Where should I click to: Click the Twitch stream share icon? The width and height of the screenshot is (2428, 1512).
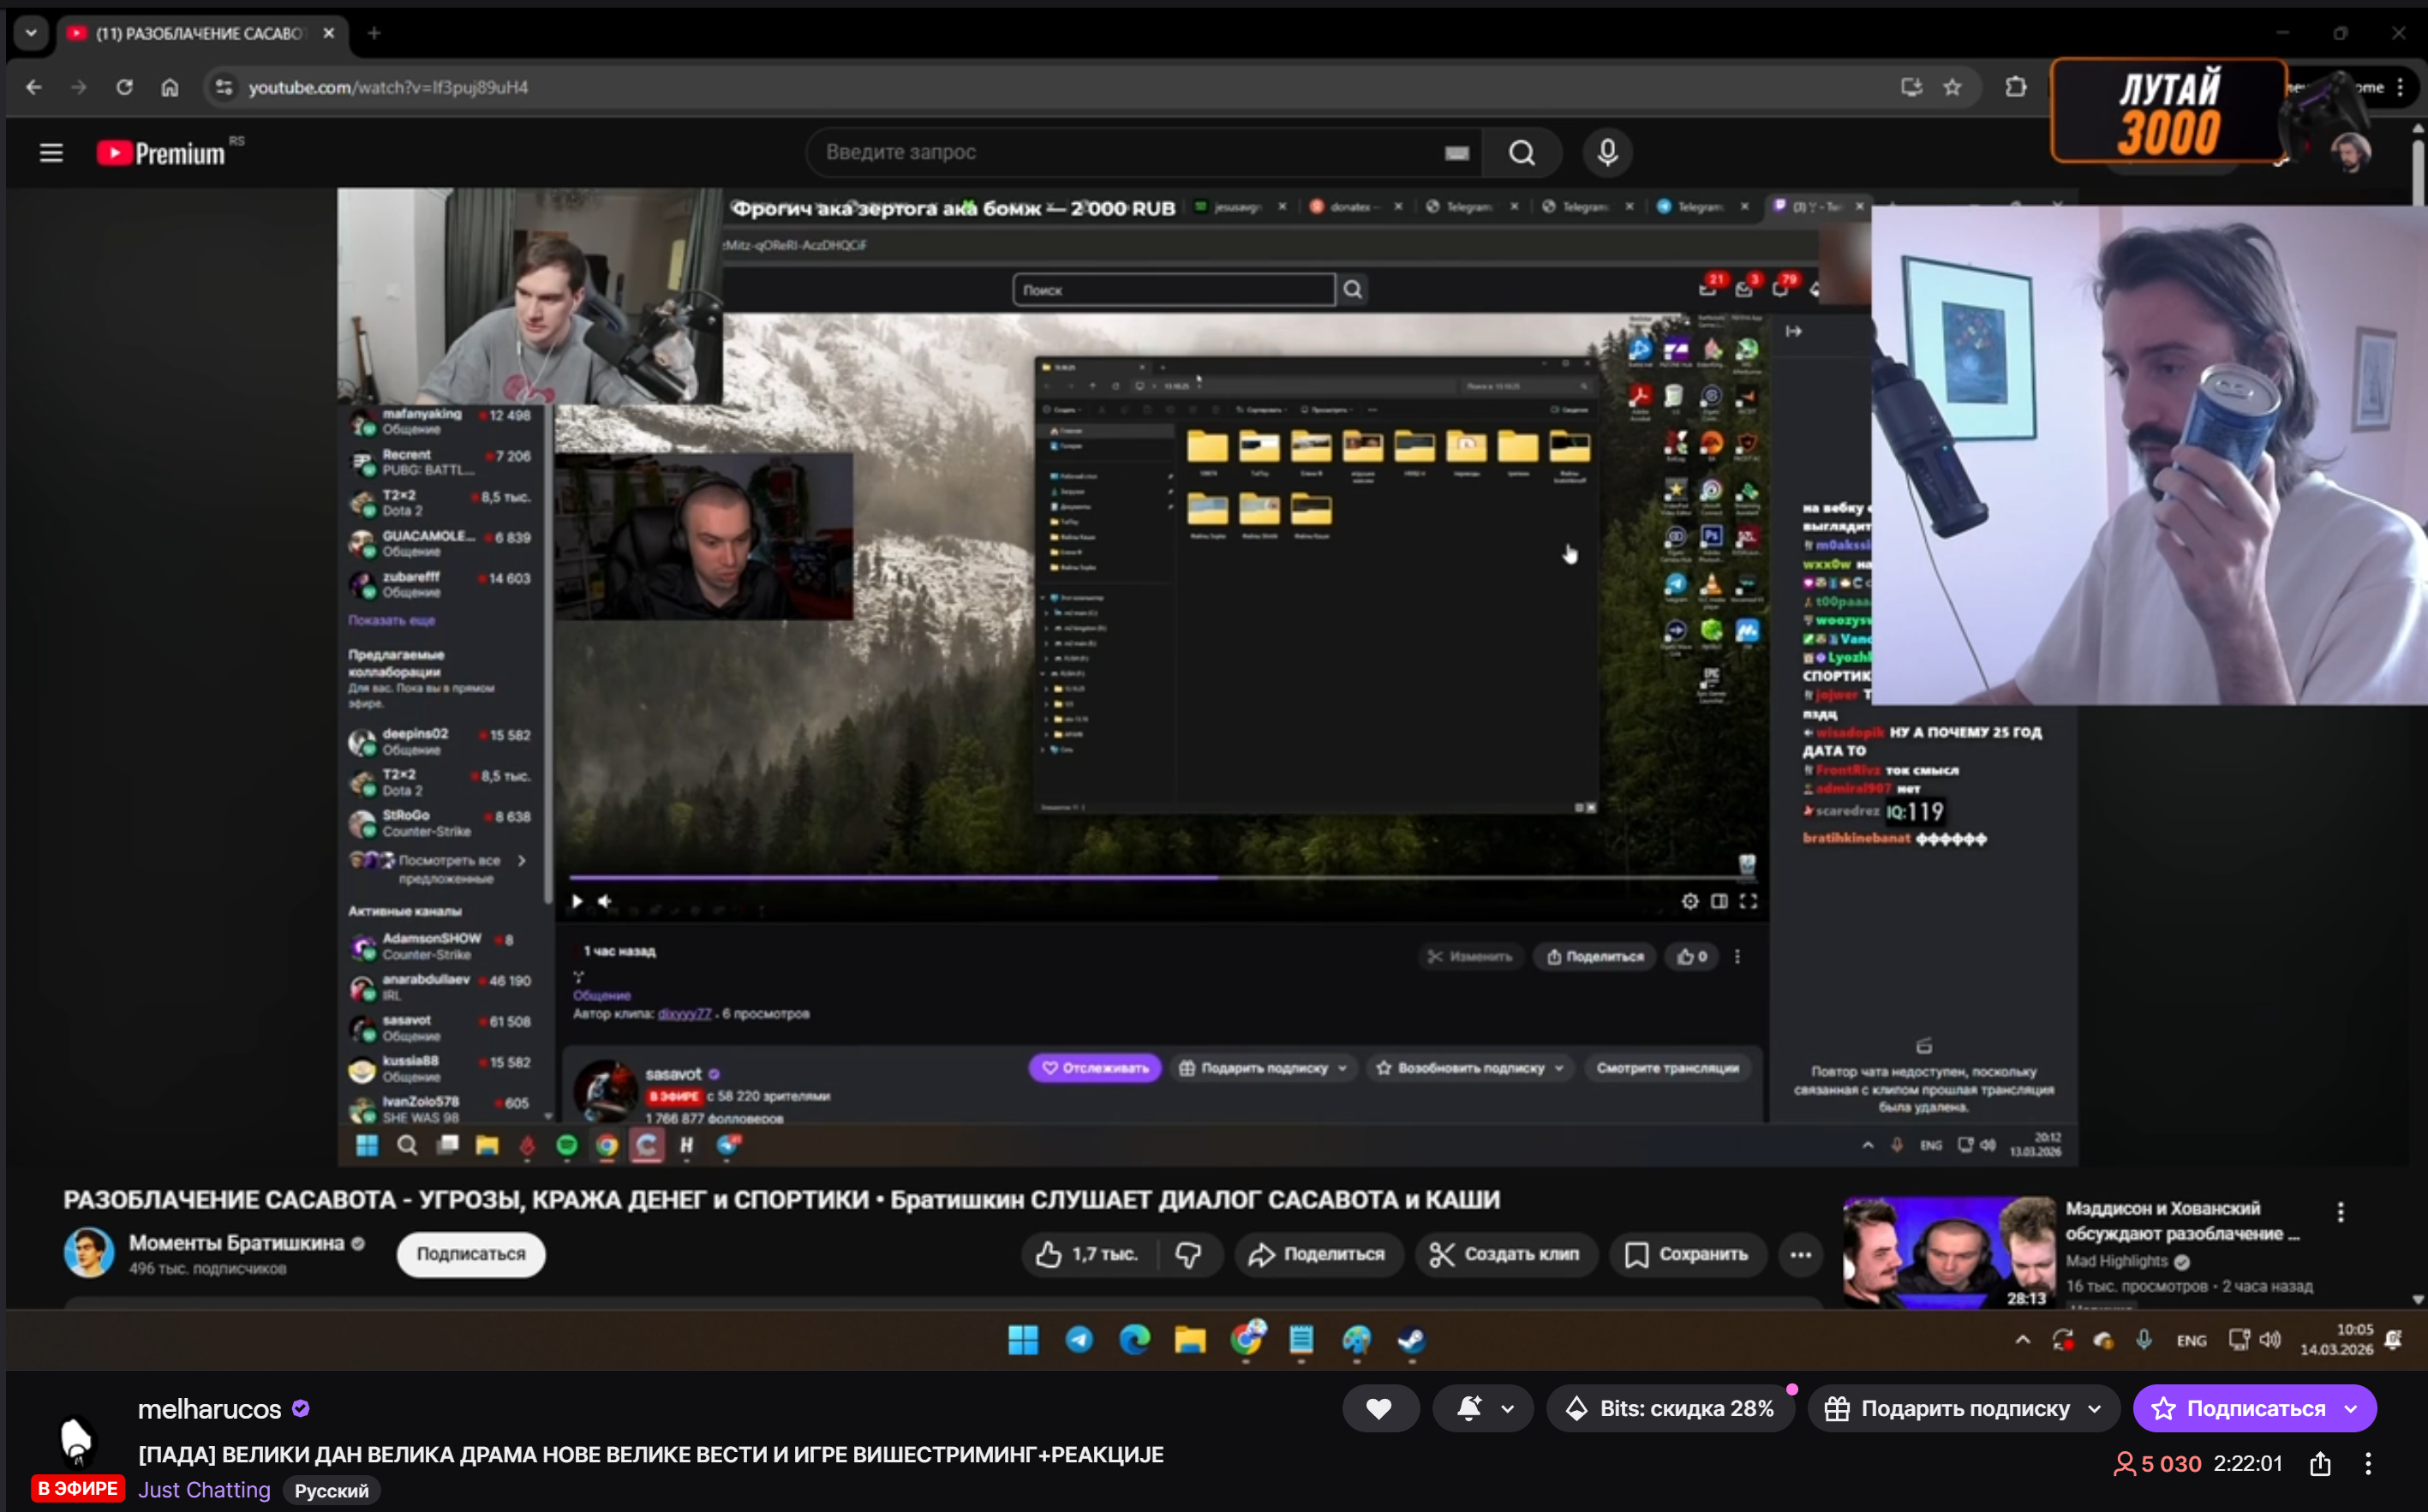coord(2320,1464)
